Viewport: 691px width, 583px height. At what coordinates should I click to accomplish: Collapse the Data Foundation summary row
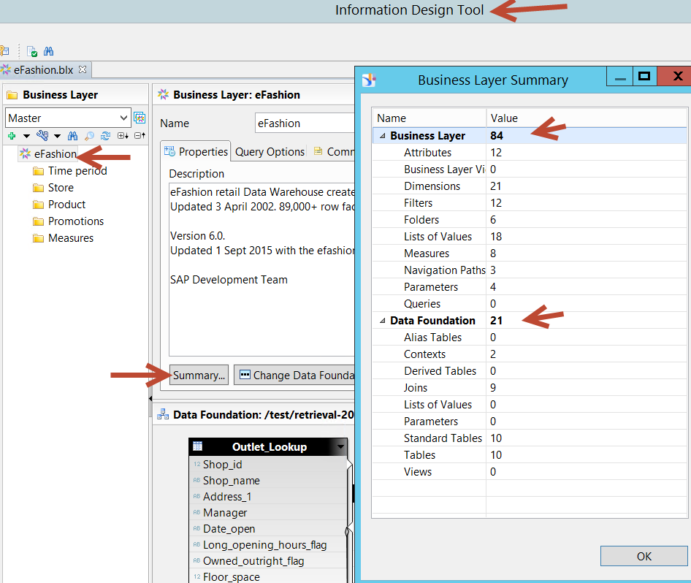(383, 321)
